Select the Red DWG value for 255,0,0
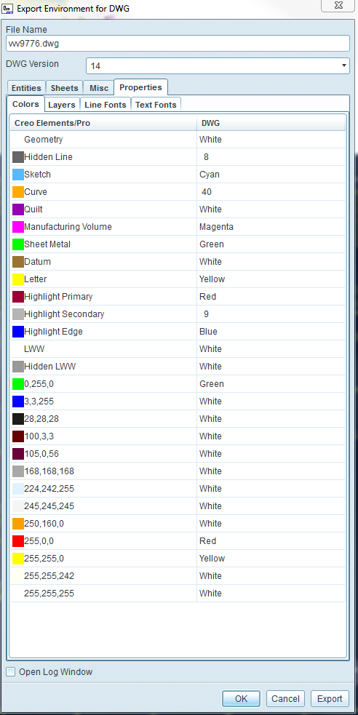 click(207, 541)
